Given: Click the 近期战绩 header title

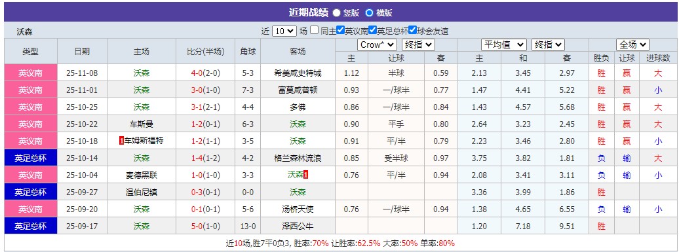Looking at the screenshot, I should [308, 12].
